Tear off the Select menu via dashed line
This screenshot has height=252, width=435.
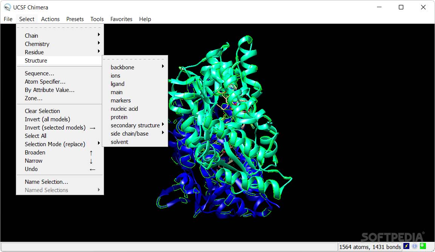pyautogui.click(x=59, y=27)
